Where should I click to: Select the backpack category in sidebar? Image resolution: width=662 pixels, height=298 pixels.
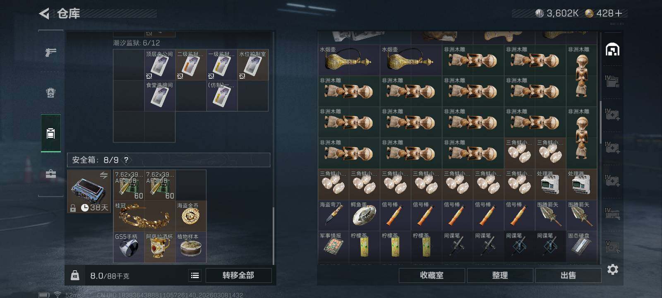pyautogui.click(x=50, y=133)
